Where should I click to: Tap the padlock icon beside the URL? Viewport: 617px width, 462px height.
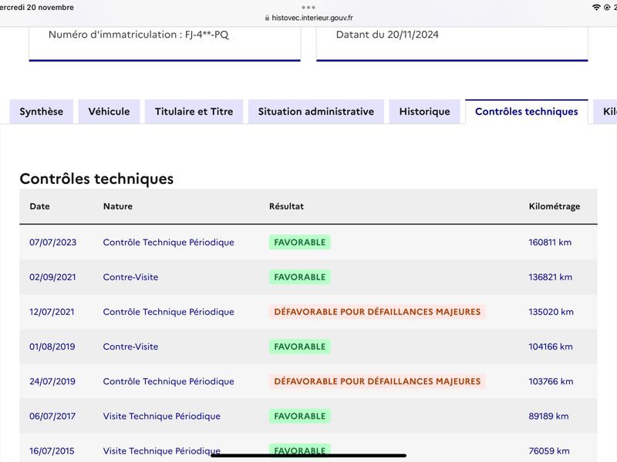267,18
